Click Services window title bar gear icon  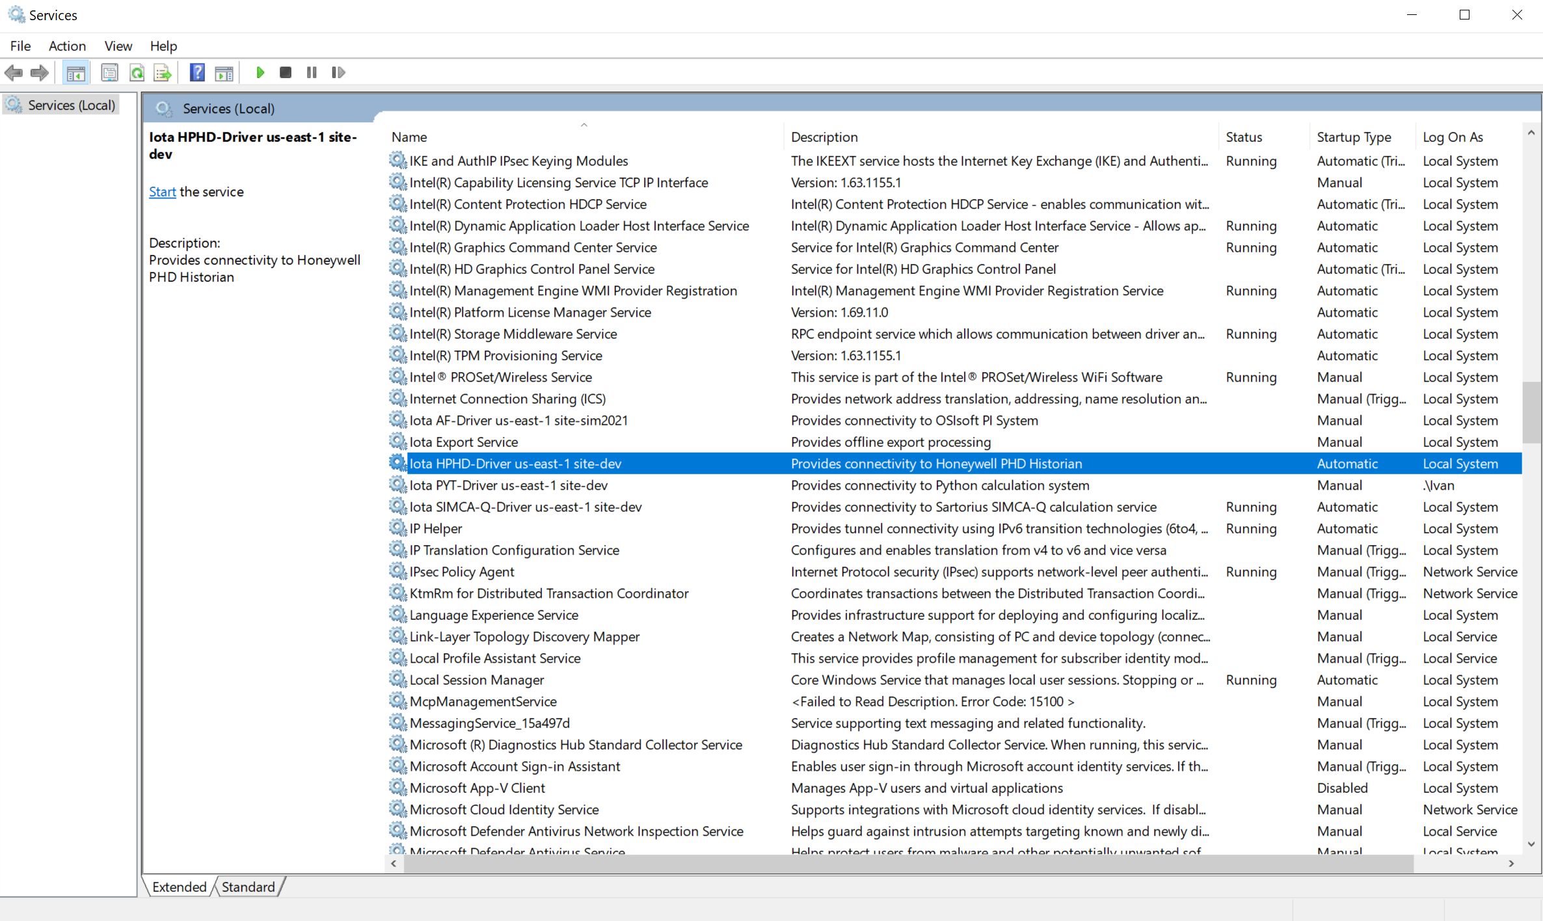(x=16, y=14)
